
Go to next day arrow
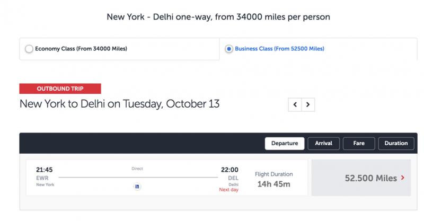coord(308,105)
